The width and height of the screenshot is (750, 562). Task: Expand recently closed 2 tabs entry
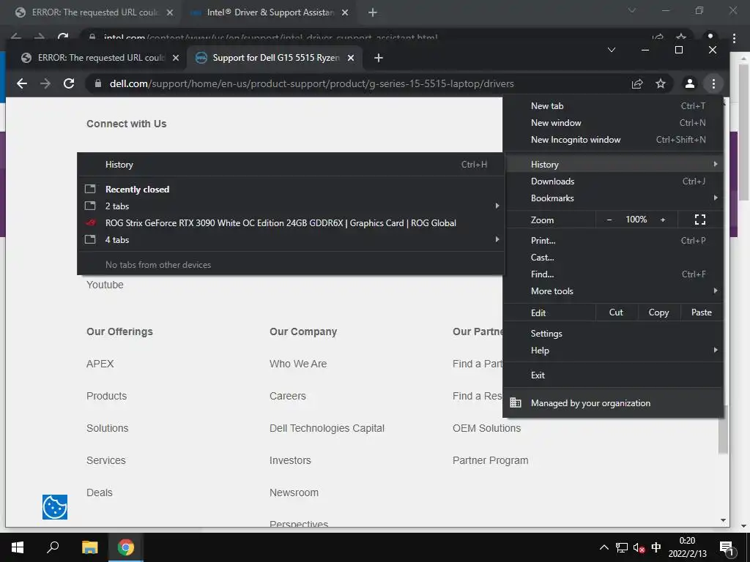pos(291,206)
